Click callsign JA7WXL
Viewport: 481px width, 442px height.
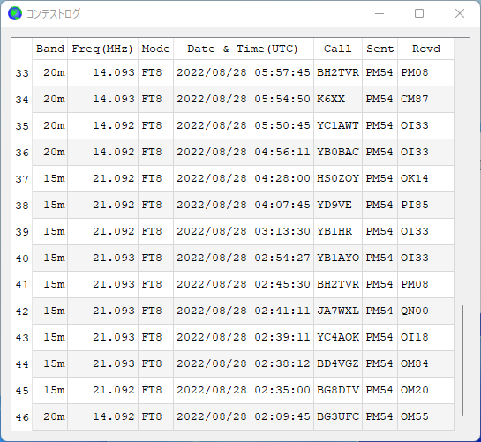338,311
